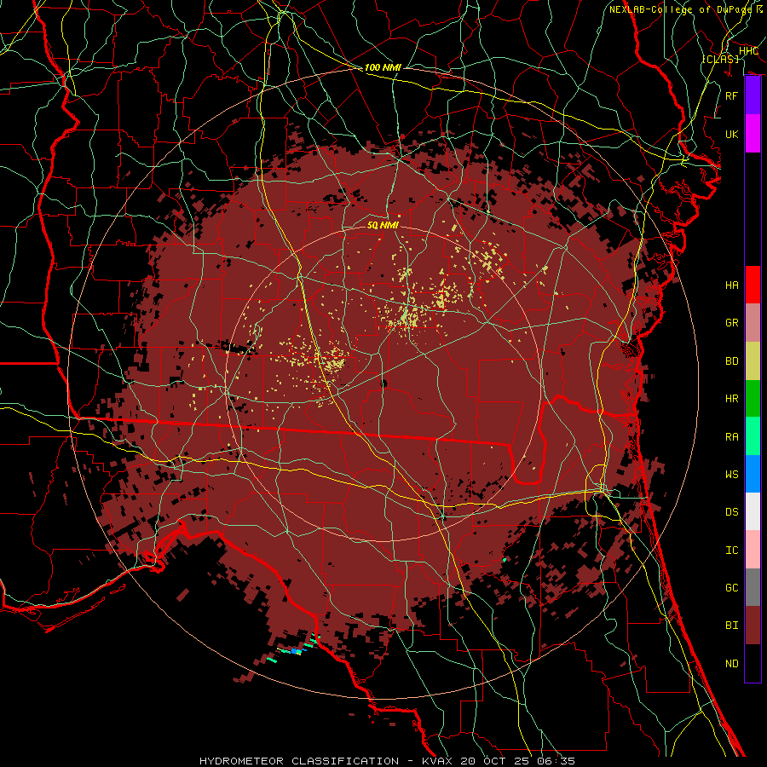Image resolution: width=767 pixels, height=767 pixels.
Task: Click the 06:35 timestamp
Action: (557, 761)
